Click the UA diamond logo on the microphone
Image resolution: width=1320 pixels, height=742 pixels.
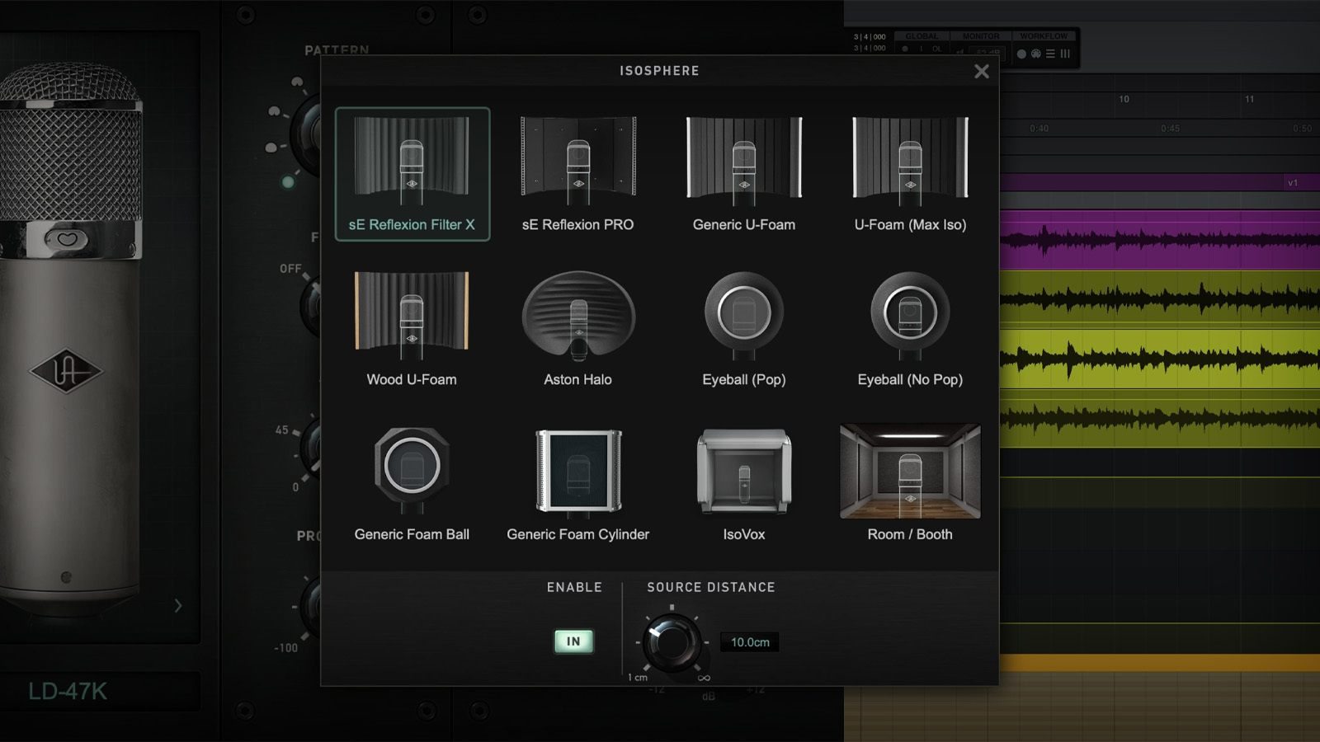coord(66,372)
